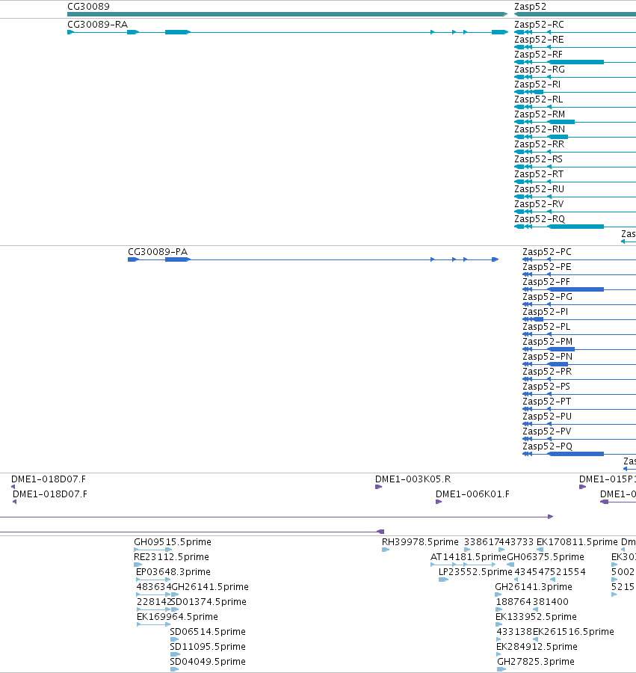Viewport: 636px width, 673px height.
Task: Choose protein label Zasp52-PG
Action: pyautogui.click(x=547, y=297)
